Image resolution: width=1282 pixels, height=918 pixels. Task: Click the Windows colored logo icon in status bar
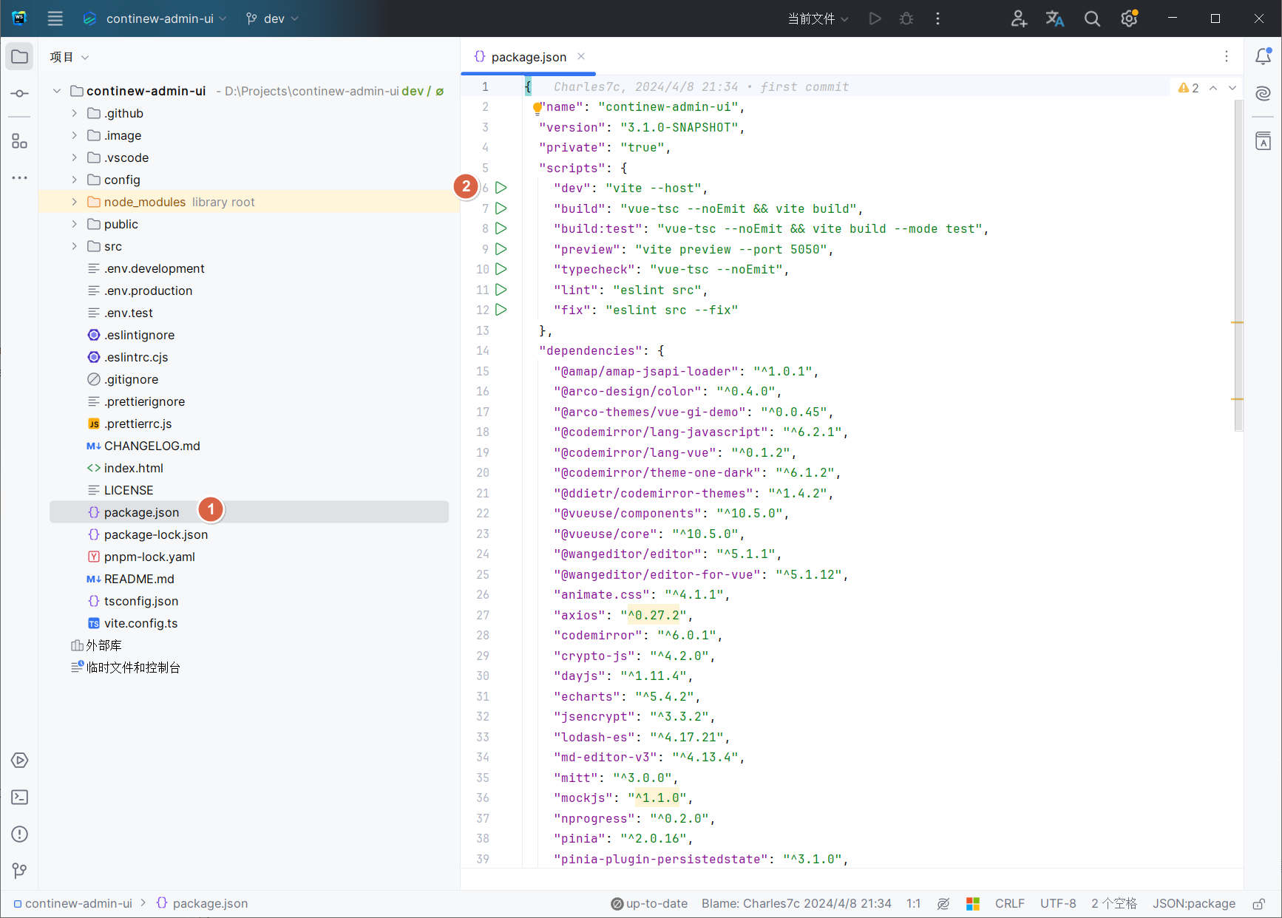973,904
